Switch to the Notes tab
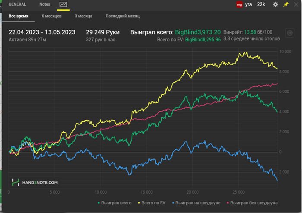Viewport: 302px width, 213px height. (x=45, y=4)
